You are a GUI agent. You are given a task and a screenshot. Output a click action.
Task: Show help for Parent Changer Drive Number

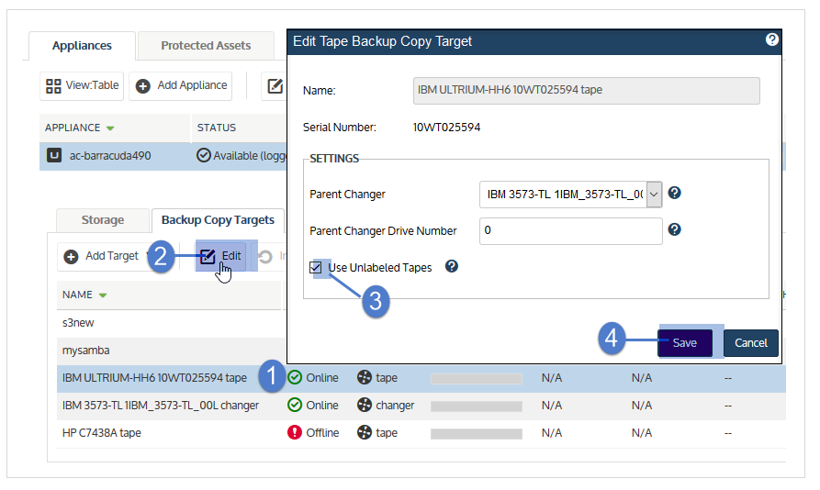click(675, 229)
